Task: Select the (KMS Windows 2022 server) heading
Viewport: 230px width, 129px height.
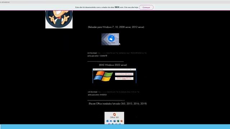Action: pos(113,65)
